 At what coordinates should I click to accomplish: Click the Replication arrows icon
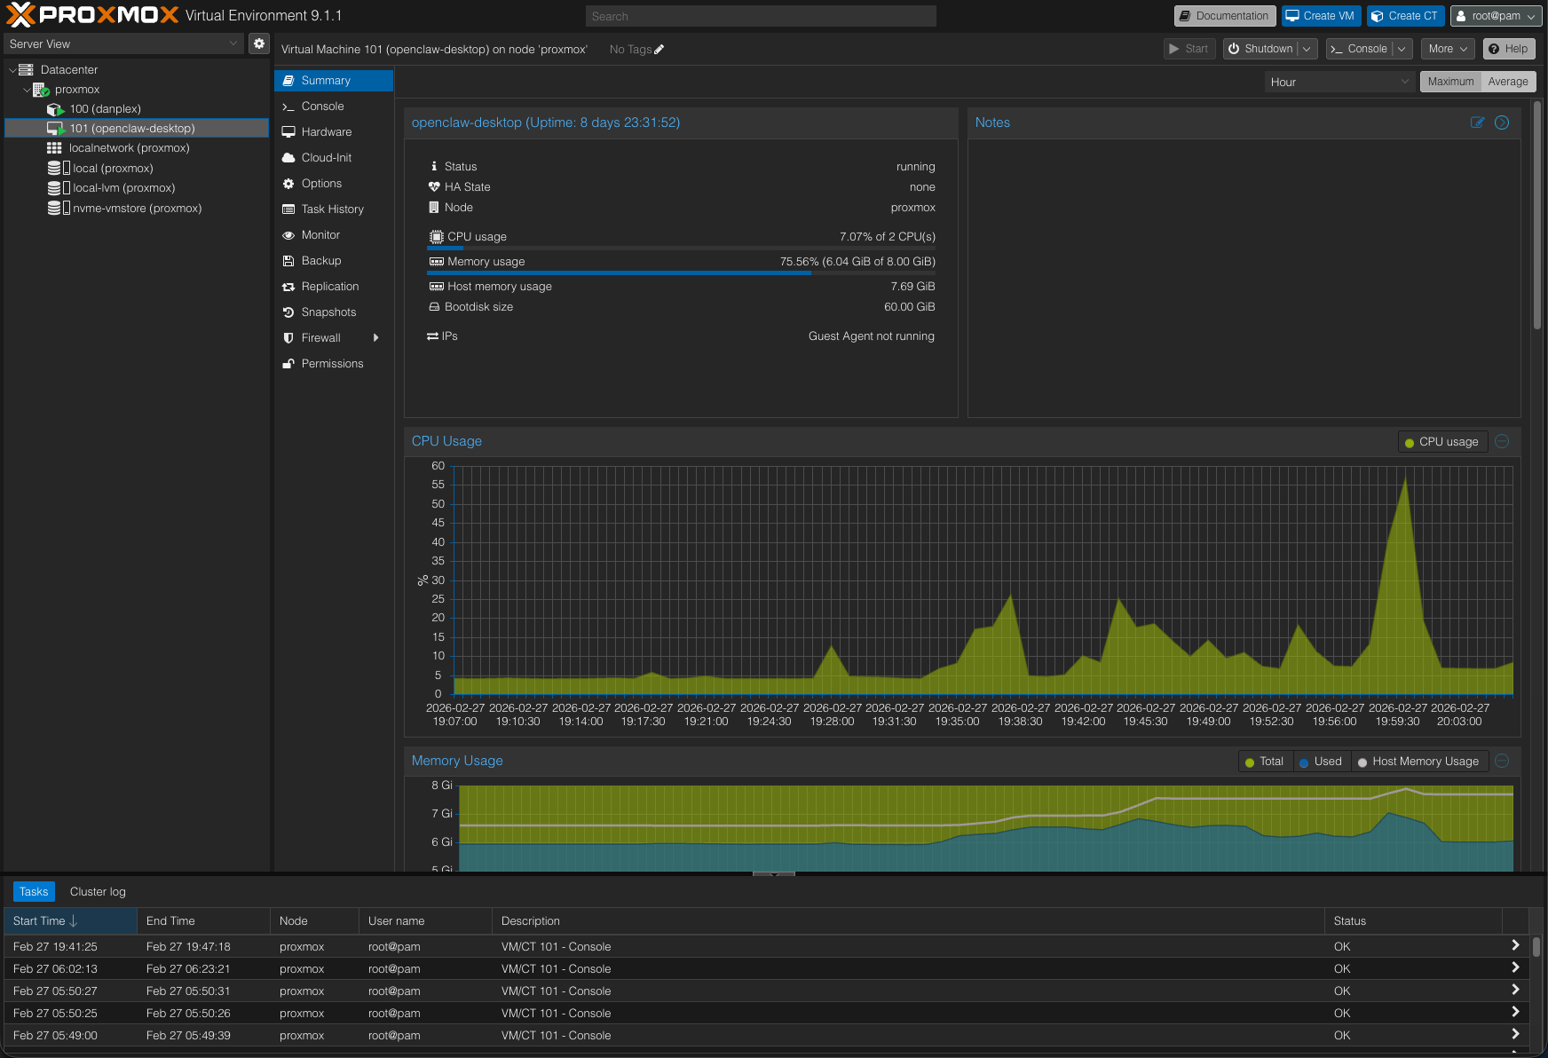pos(288,286)
